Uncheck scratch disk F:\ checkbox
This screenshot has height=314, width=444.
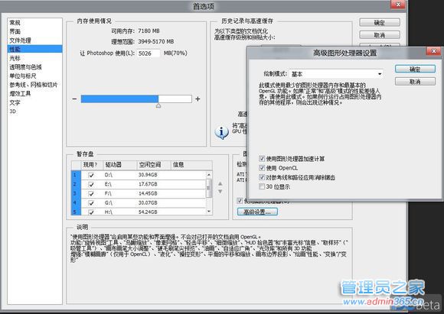point(91,194)
